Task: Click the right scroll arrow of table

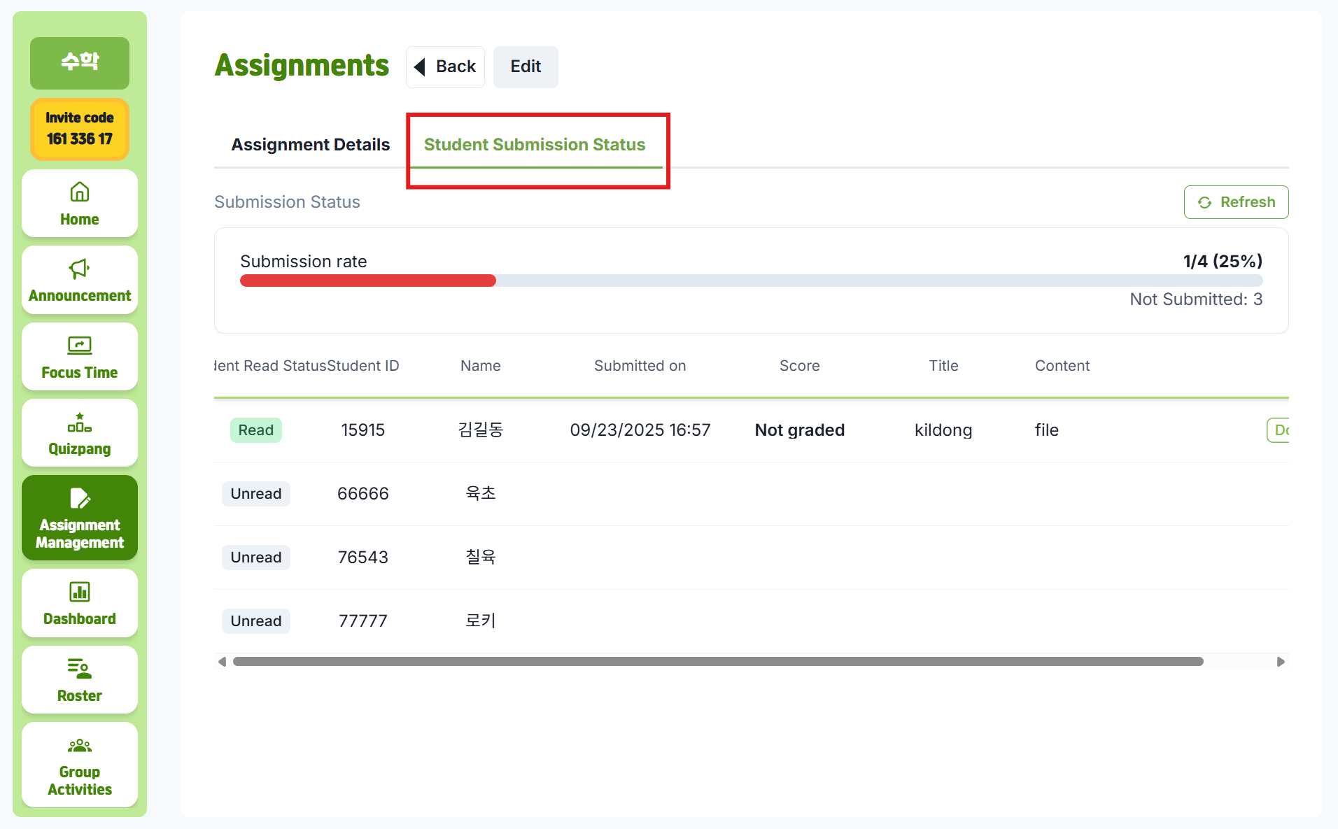Action: 1280,662
